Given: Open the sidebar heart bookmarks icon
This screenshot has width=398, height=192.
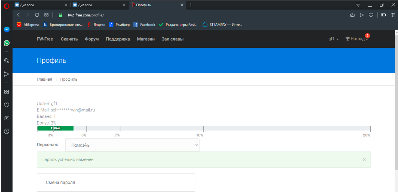Looking at the screenshot, I should [6, 105].
